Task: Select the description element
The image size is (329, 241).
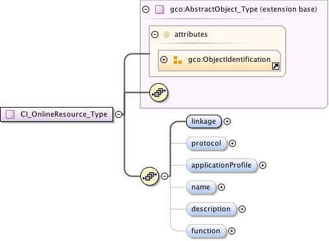Action: point(211,209)
